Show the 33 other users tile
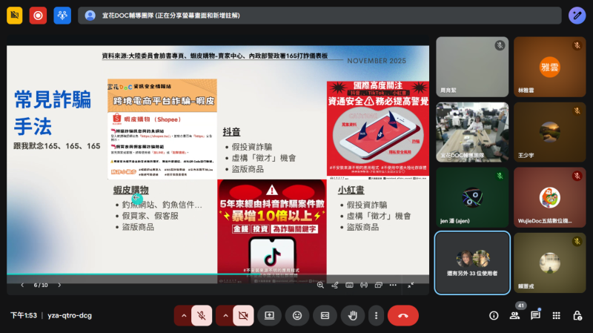 point(472,263)
